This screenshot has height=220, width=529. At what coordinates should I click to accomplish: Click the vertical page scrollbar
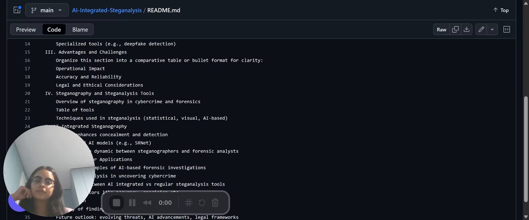[x=526, y=149]
